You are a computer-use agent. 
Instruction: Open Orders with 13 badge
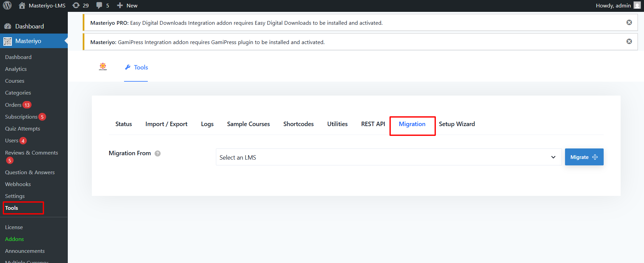pyautogui.click(x=18, y=105)
